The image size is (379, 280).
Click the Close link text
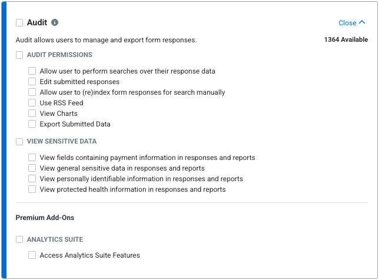point(347,23)
